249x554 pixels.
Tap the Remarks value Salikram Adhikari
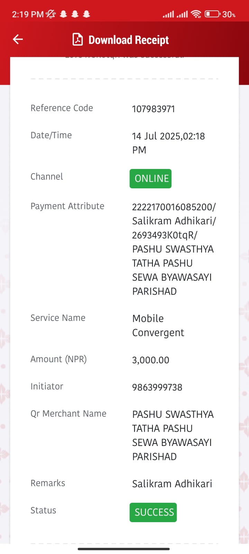tap(172, 484)
